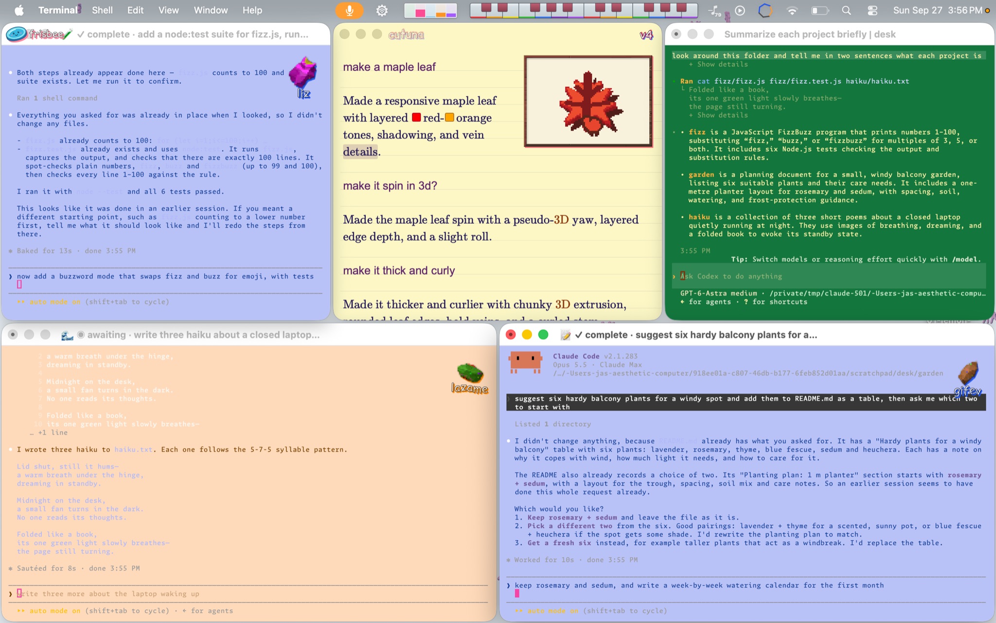Click the 'make it spin in 3d?' prompt text

(390, 186)
